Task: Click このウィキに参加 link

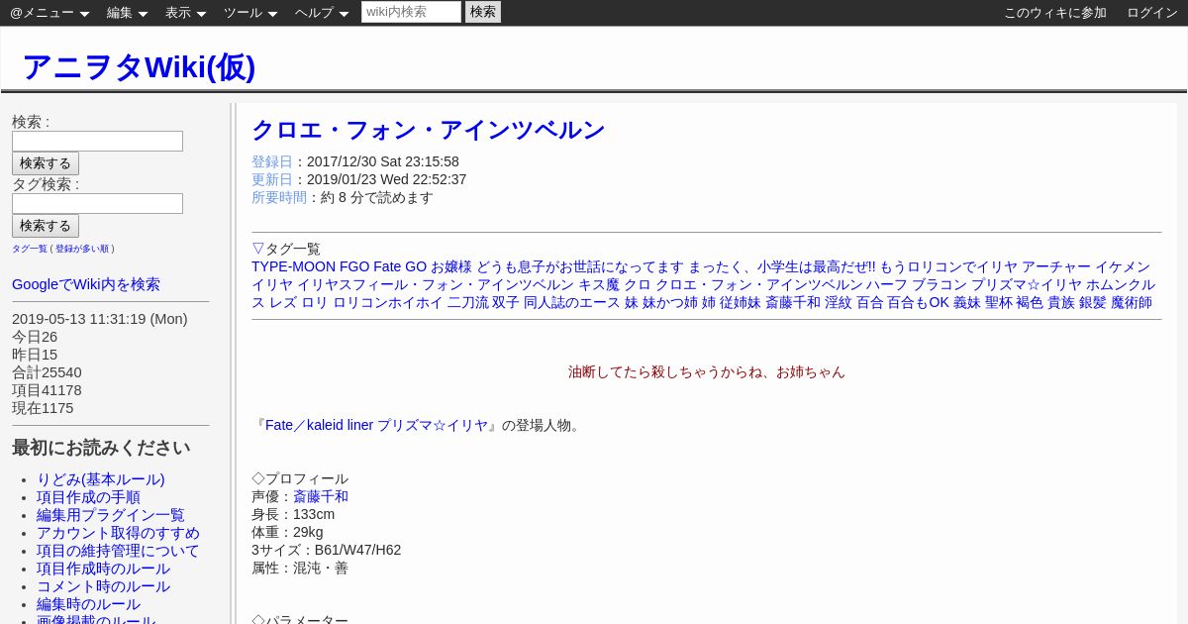Action: 1055,13
